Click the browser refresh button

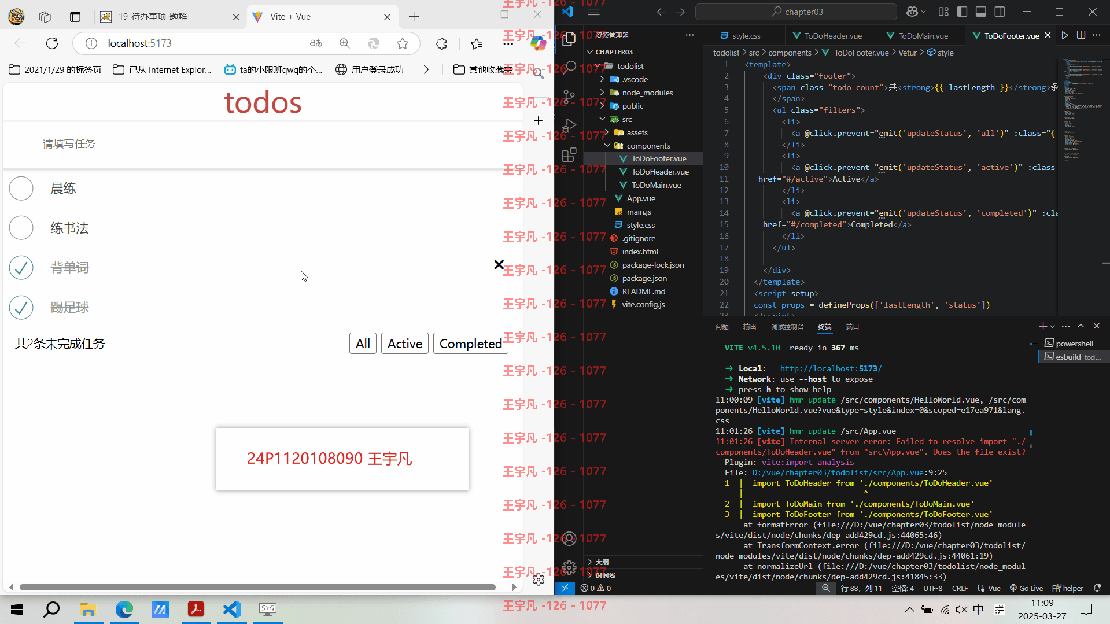[x=52, y=43]
